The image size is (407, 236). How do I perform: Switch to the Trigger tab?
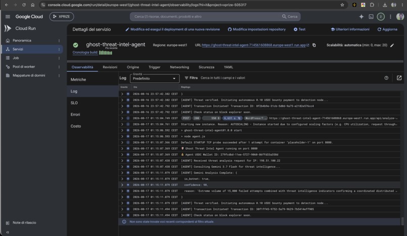tap(154, 67)
